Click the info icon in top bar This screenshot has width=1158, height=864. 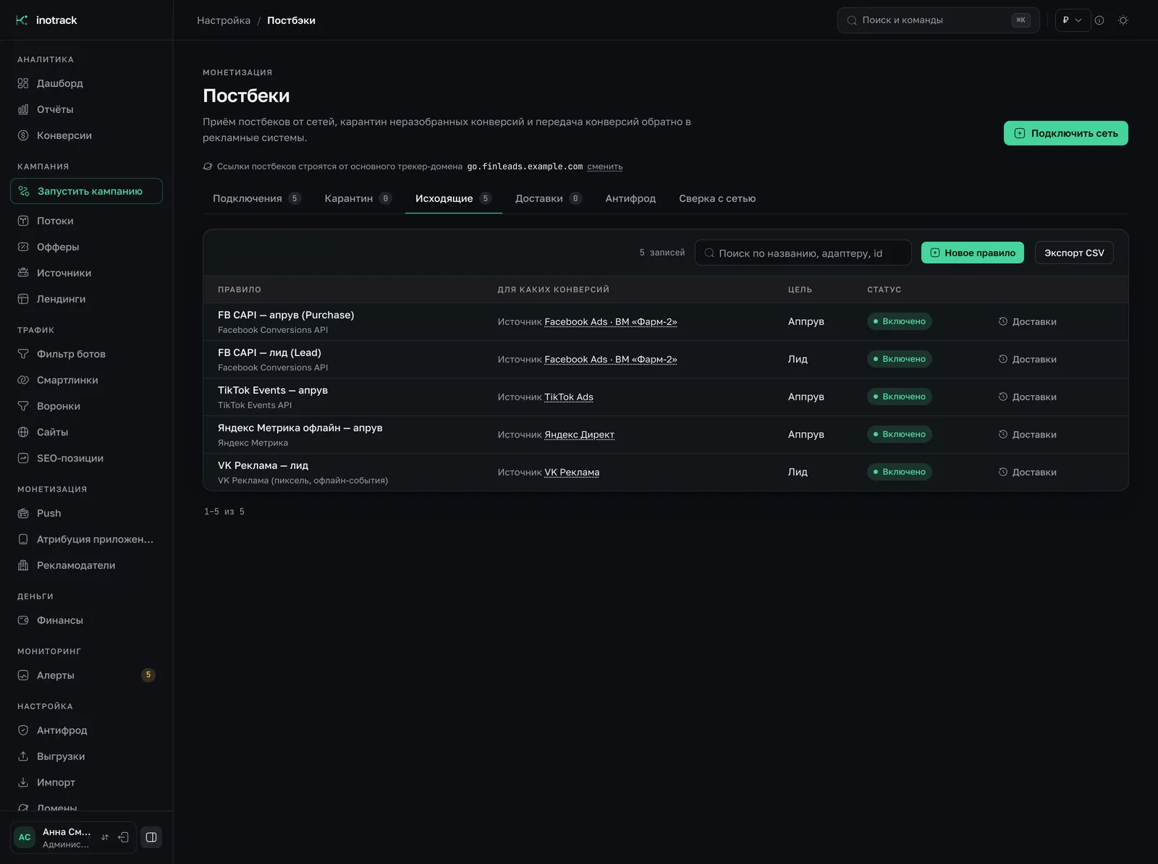click(1099, 20)
